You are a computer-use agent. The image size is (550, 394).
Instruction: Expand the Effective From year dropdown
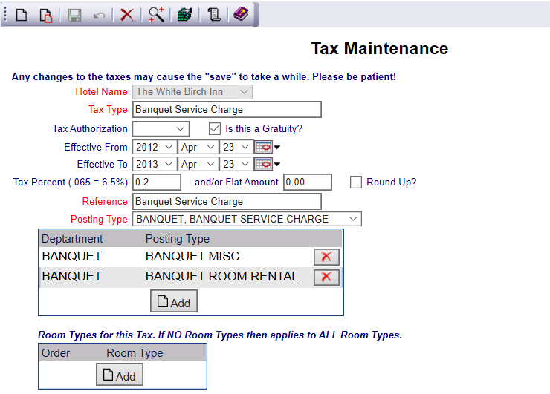coord(155,147)
